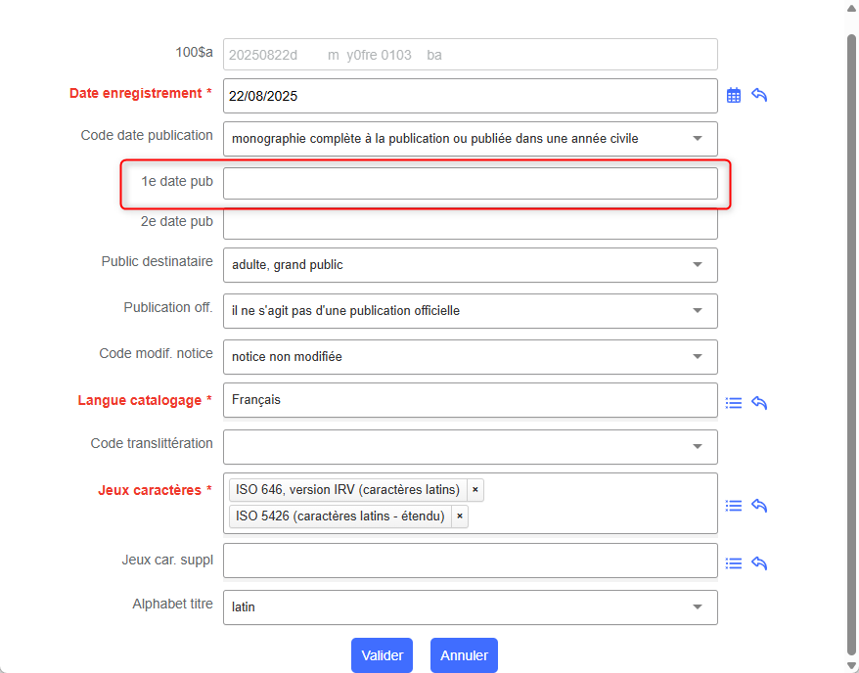
Task: Focus the 1e date pub input field
Action: tap(470, 184)
